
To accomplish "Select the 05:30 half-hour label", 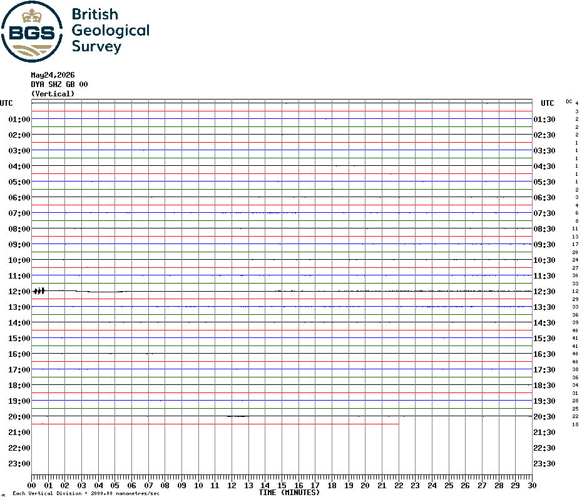I will 544,182.
